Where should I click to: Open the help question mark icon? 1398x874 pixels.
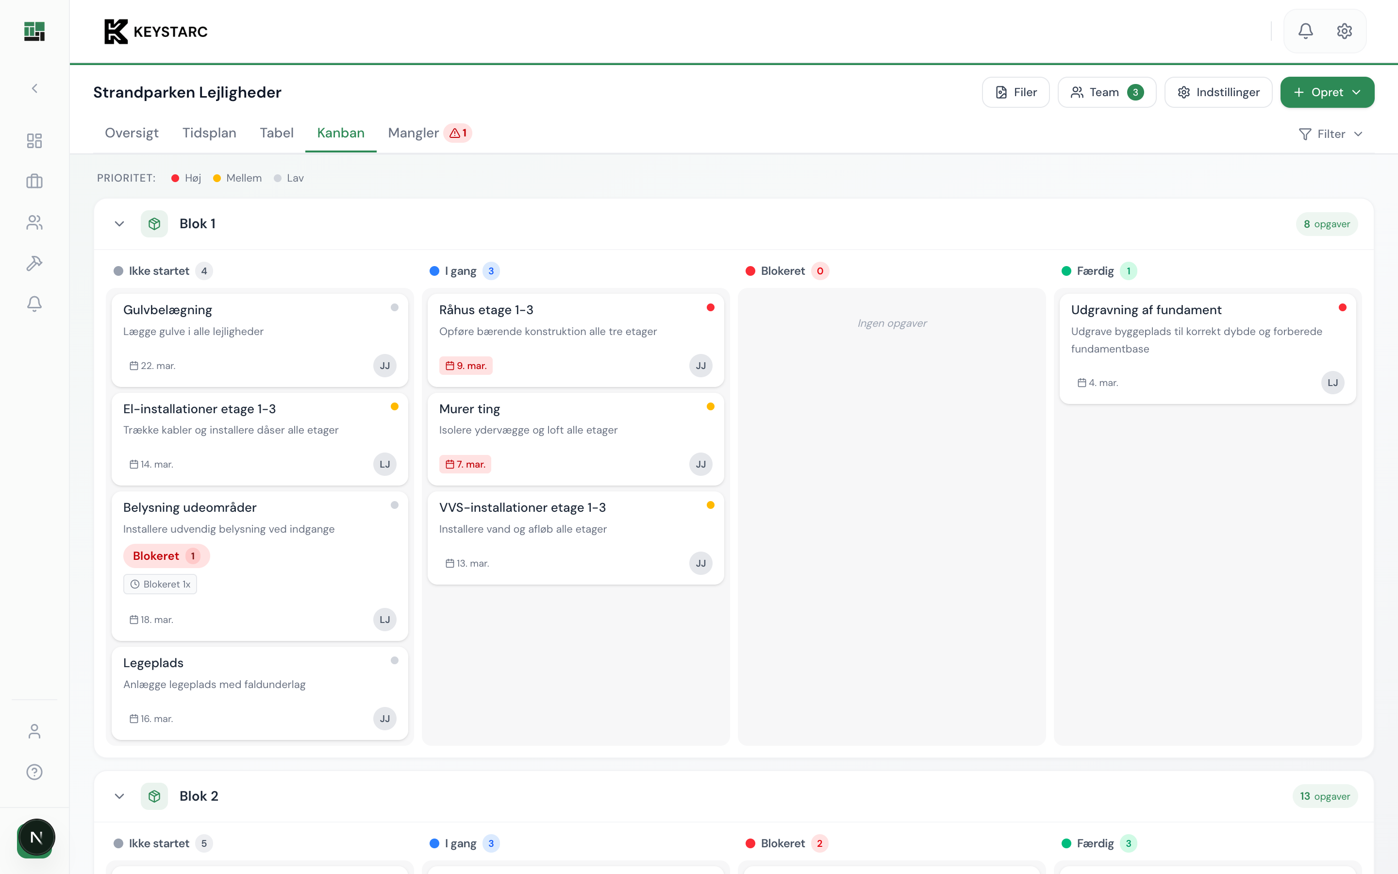(34, 771)
